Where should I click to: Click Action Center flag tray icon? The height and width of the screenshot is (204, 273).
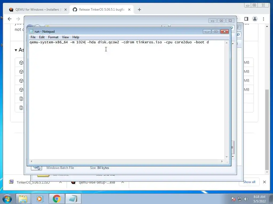[233, 199]
